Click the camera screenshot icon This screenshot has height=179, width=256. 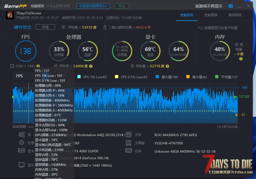[x=231, y=6]
